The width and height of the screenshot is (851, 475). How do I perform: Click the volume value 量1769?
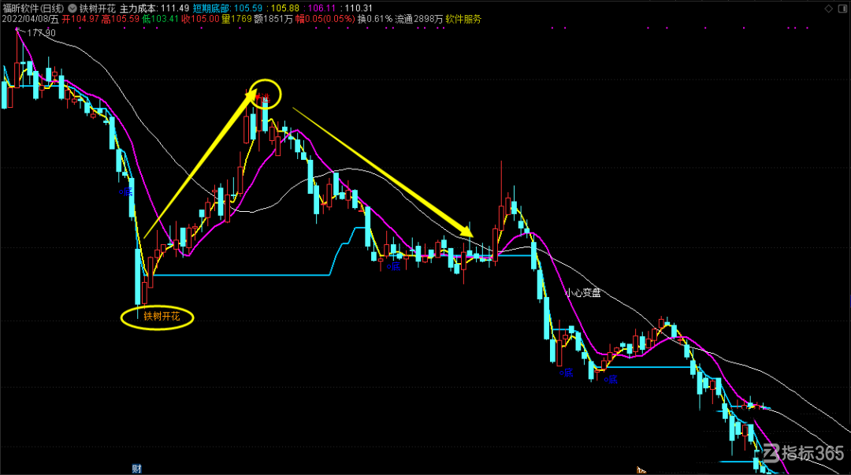(x=236, y=19)
